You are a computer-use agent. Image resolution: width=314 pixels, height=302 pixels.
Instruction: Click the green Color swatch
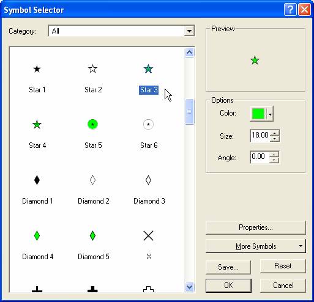point(258,114)
